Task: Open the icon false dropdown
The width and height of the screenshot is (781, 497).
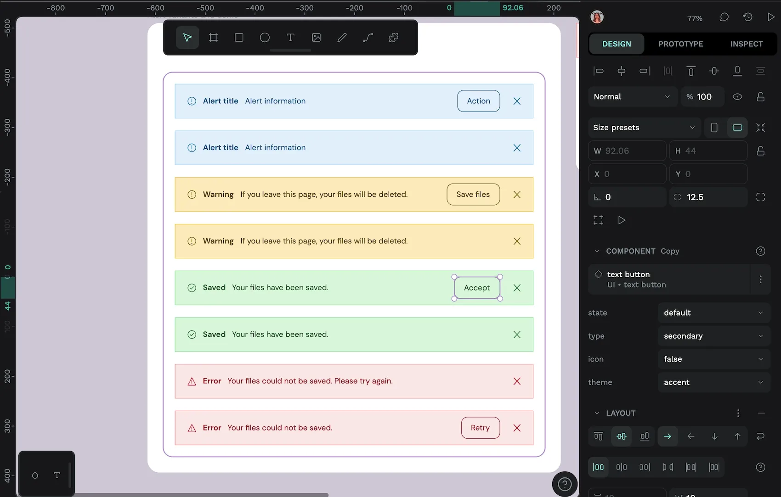Action: [x=713, y=359]
